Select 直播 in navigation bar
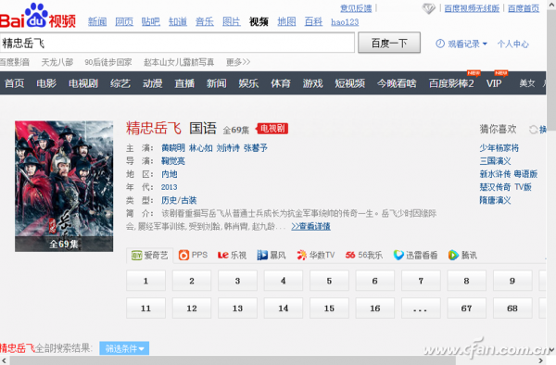Screen dimensions: 556x365 [x=184, y=83]
